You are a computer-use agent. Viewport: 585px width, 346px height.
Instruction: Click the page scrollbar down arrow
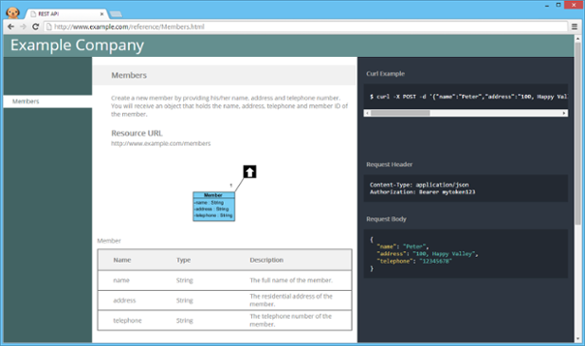tap(577, 339)
